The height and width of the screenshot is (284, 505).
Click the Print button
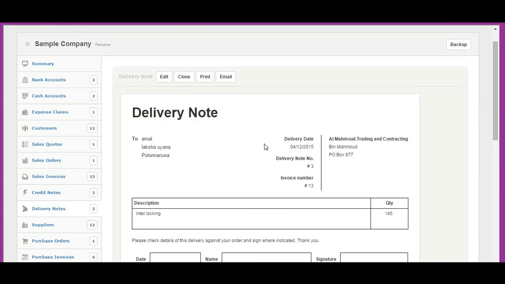click(205, 77)
